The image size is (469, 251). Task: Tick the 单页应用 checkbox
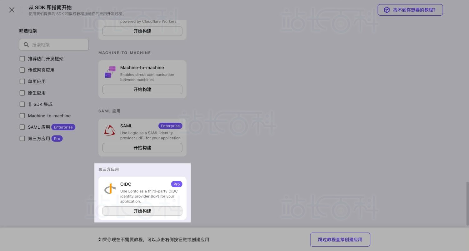tap(22, 81)
